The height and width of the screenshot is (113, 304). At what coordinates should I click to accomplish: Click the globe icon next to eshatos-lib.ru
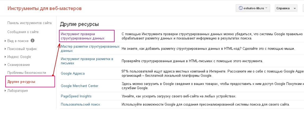pyautogui.click(x=241, y=8)
